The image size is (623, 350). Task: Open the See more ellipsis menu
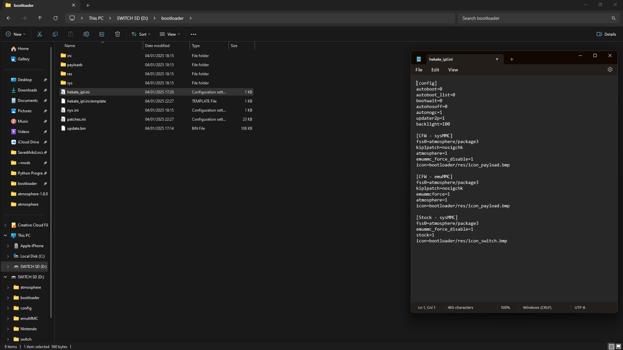pyautogui.click(x=193, y=34)
